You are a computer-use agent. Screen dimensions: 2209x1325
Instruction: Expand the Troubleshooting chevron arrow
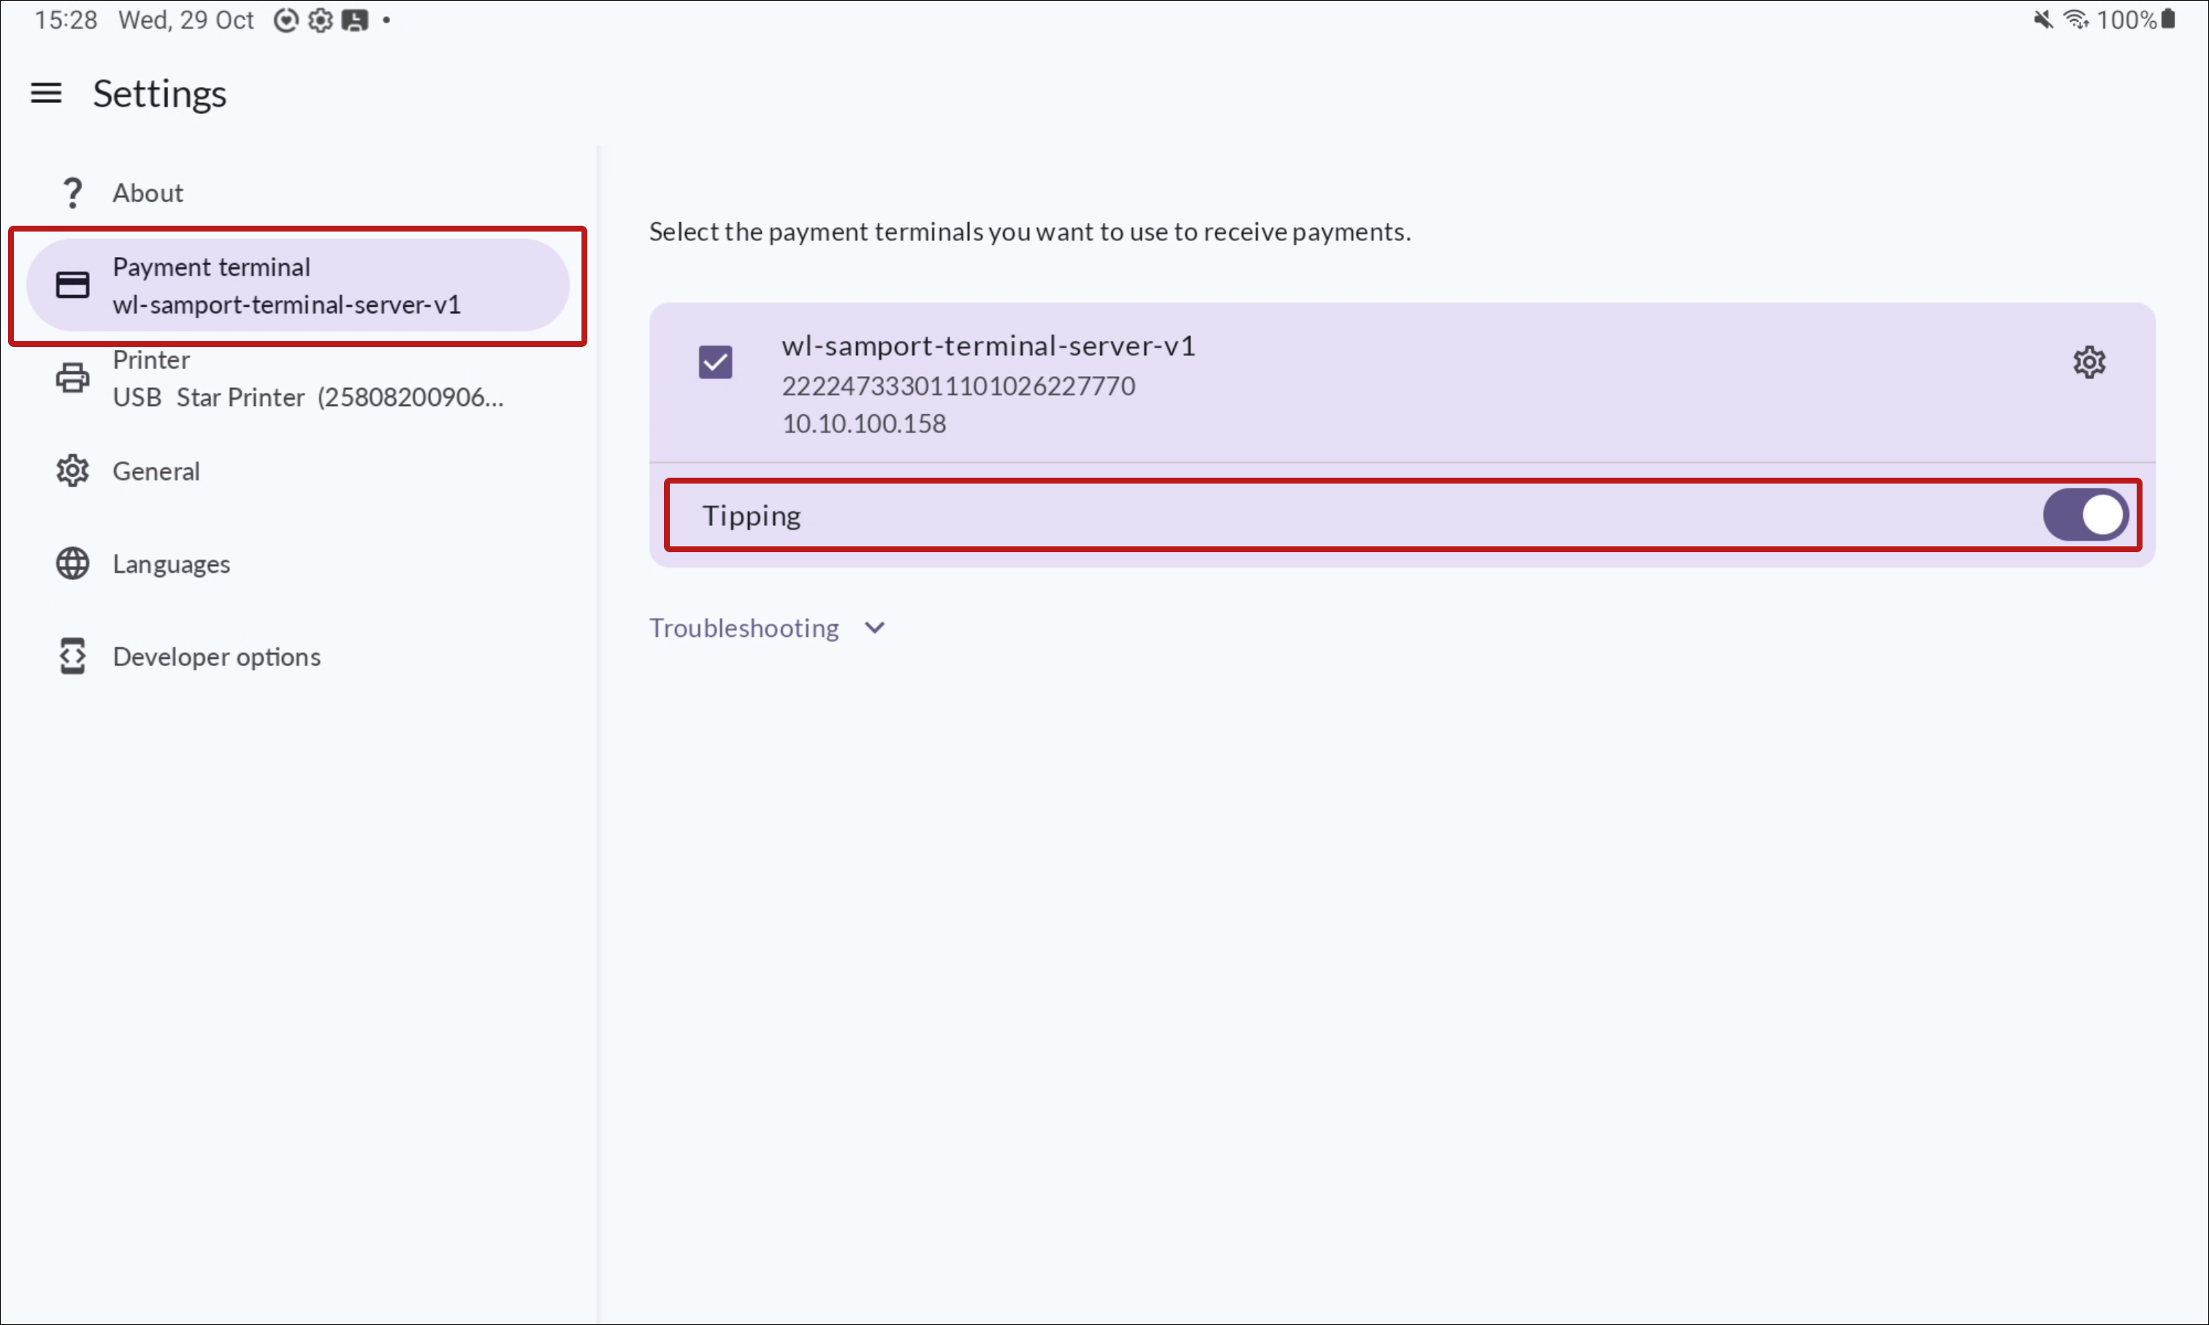[875, 627]
